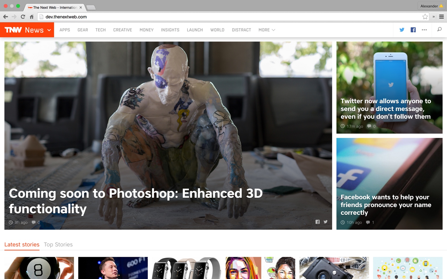Open the Twitter direct message article
The width and height of the screenshot is (447, 279).
click(x=385, y=109)
